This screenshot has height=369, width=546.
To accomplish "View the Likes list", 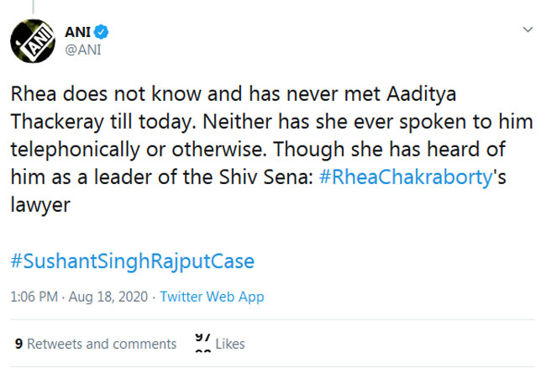I will point(230,344).
